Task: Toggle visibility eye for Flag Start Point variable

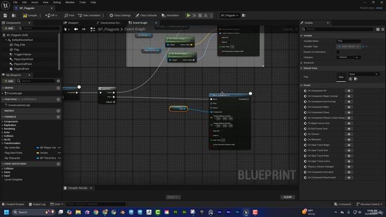Action: click(59, 153)
